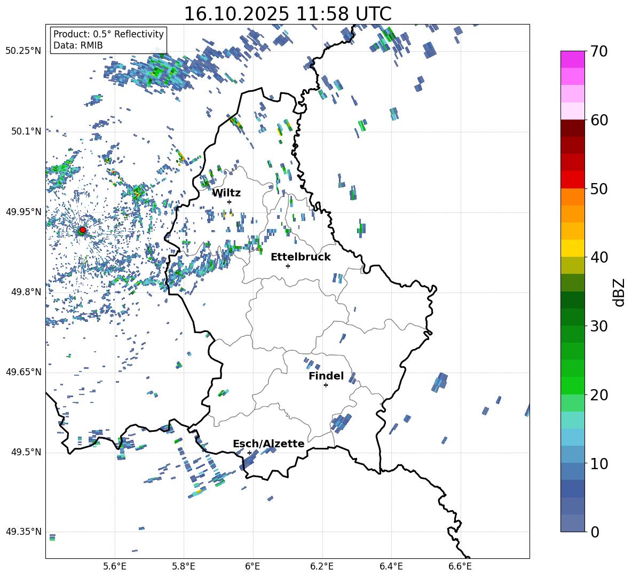Click the yellow colorbar segment at 40

(x=573, y=248)
